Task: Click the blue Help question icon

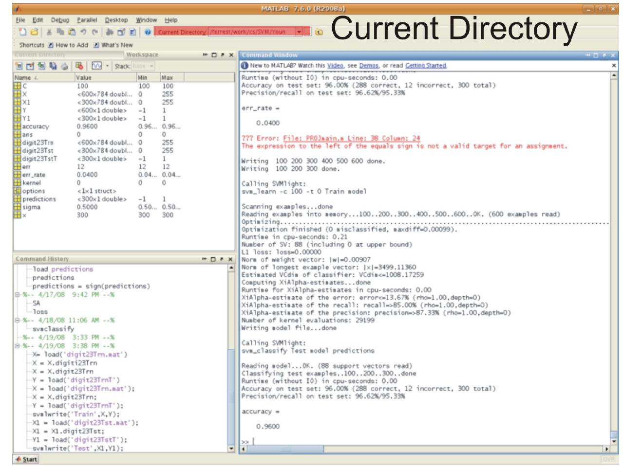Action: click(x=148, y=32)
